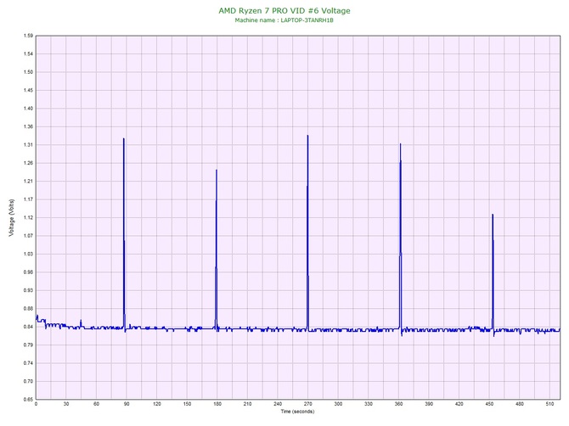Click the 1.07 y-axis value
The height and width of the screenshot is (426, 569).
[28, 236]
